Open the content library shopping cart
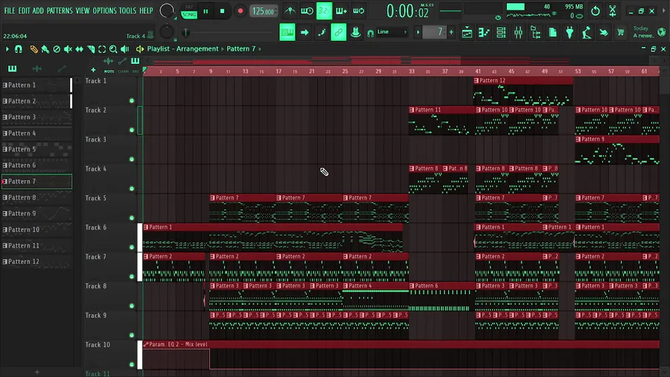This screenshot has width=670, height=377. (x=620, y=32)
